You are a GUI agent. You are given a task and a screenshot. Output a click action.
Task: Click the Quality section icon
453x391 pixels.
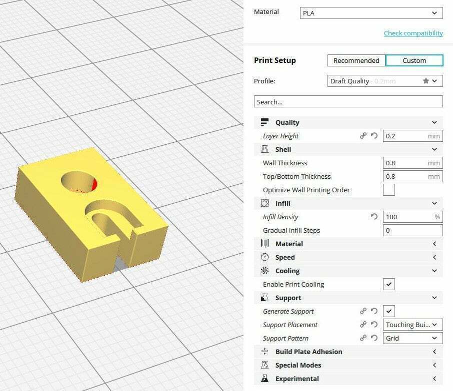[264, 122]
